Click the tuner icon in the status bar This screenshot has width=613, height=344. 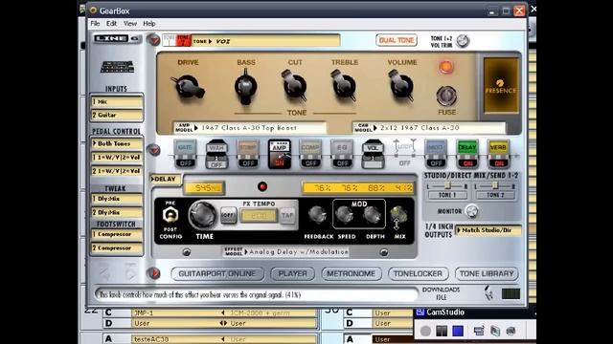pos(488,293)
